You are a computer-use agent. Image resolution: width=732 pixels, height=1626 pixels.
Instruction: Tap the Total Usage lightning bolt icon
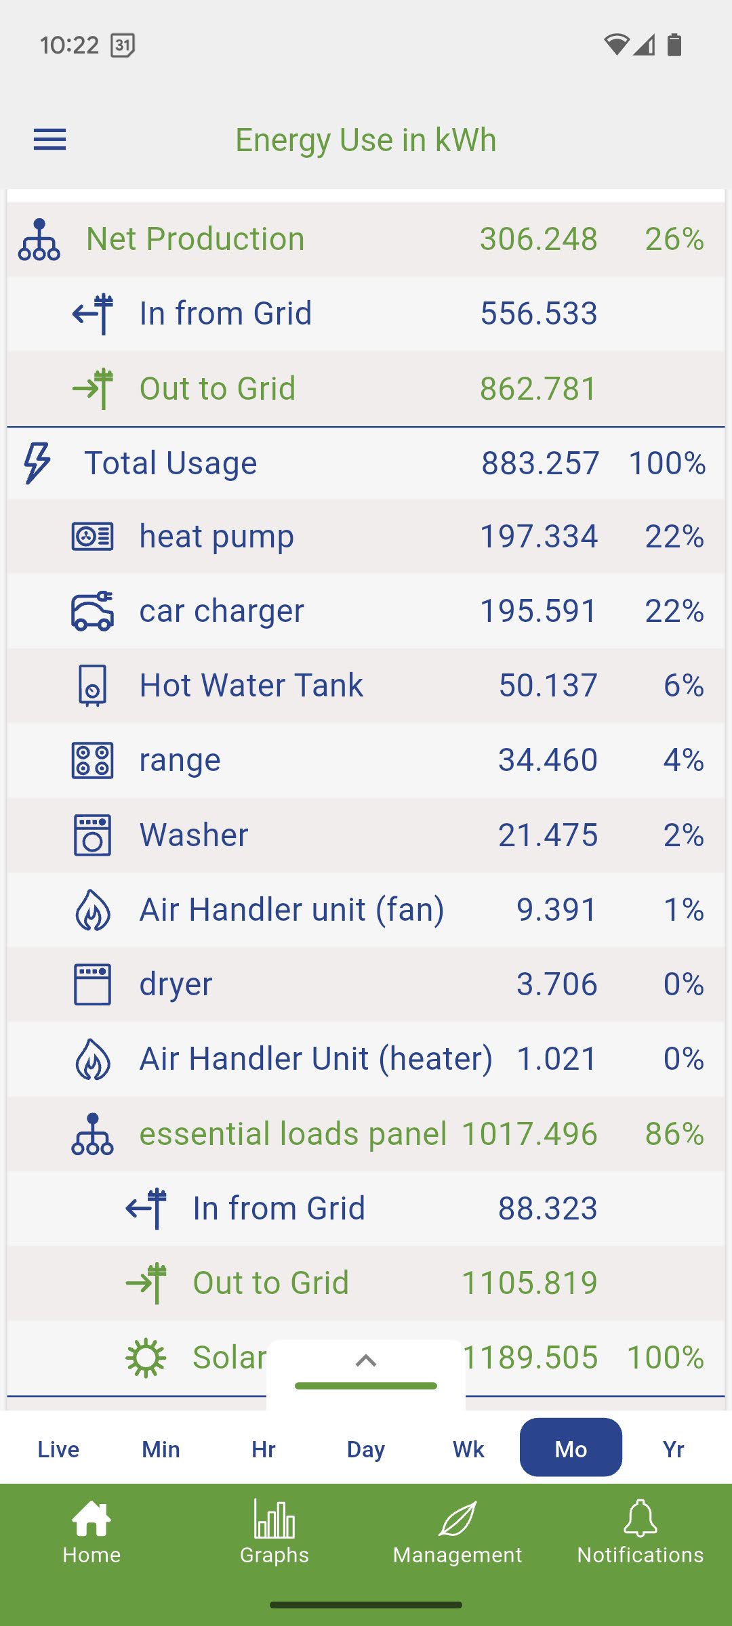click(x=37, y=463)
